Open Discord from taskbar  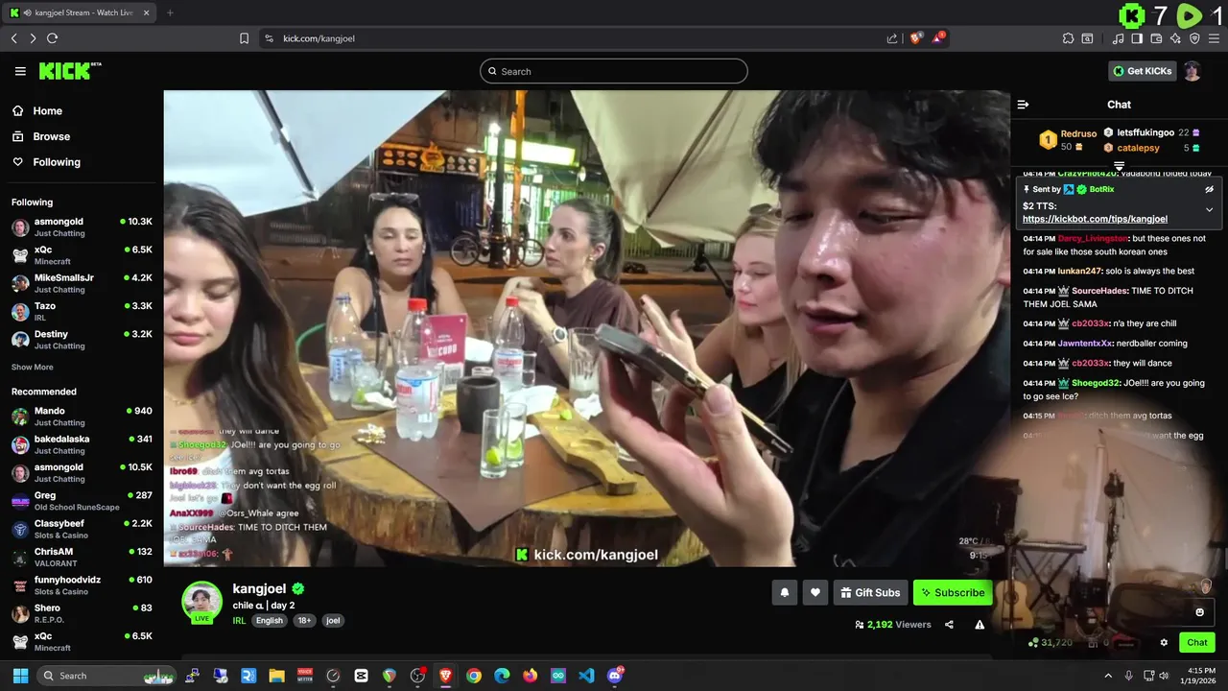[x=615, y=676]
